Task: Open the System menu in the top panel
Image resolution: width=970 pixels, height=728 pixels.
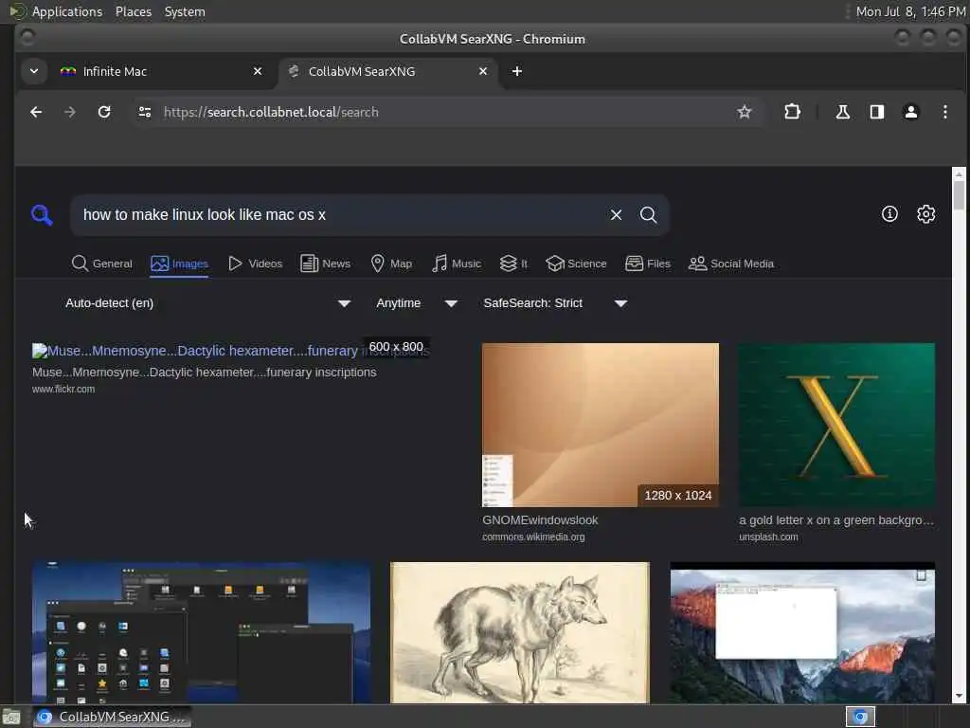Action: [185, 11]
